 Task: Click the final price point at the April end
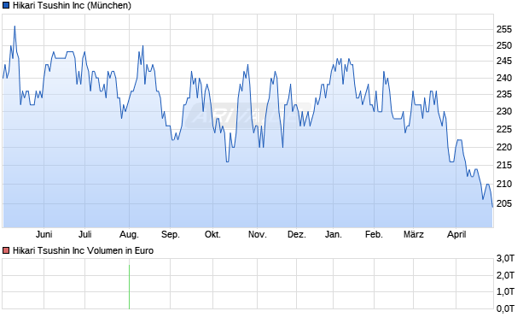(x=492, y=207)
